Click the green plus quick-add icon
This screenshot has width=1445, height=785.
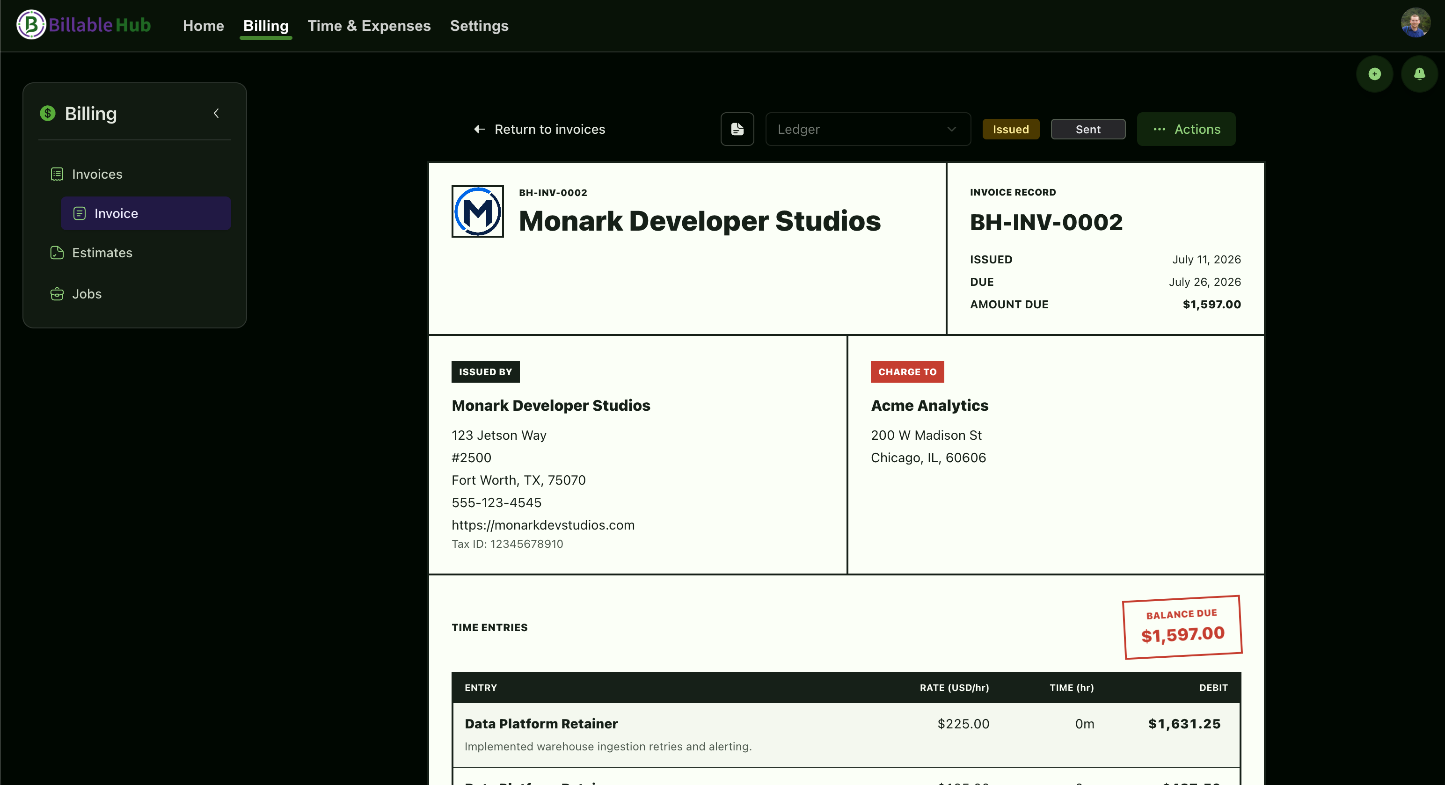pyautogui.click(x=1374, y=73)
